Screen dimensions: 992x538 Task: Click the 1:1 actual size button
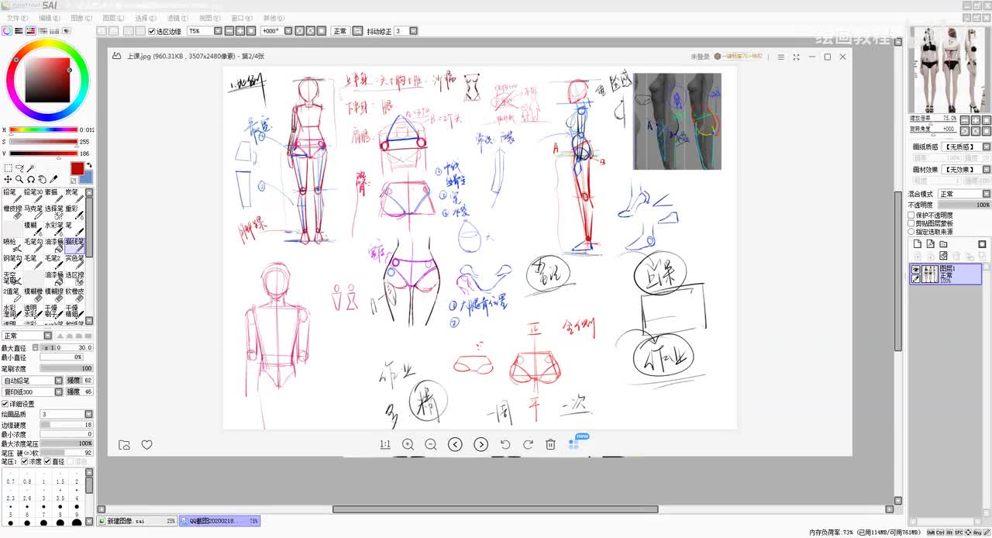point(384,444)
